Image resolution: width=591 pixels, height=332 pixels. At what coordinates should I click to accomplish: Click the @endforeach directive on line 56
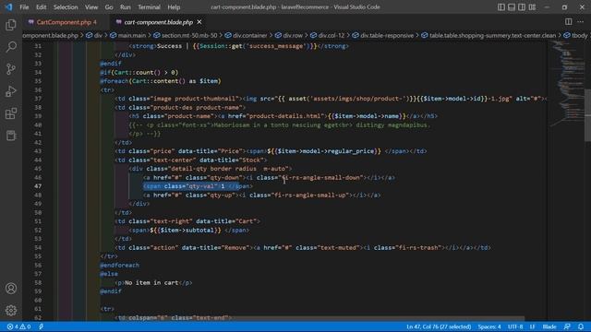tap(119, 265)
